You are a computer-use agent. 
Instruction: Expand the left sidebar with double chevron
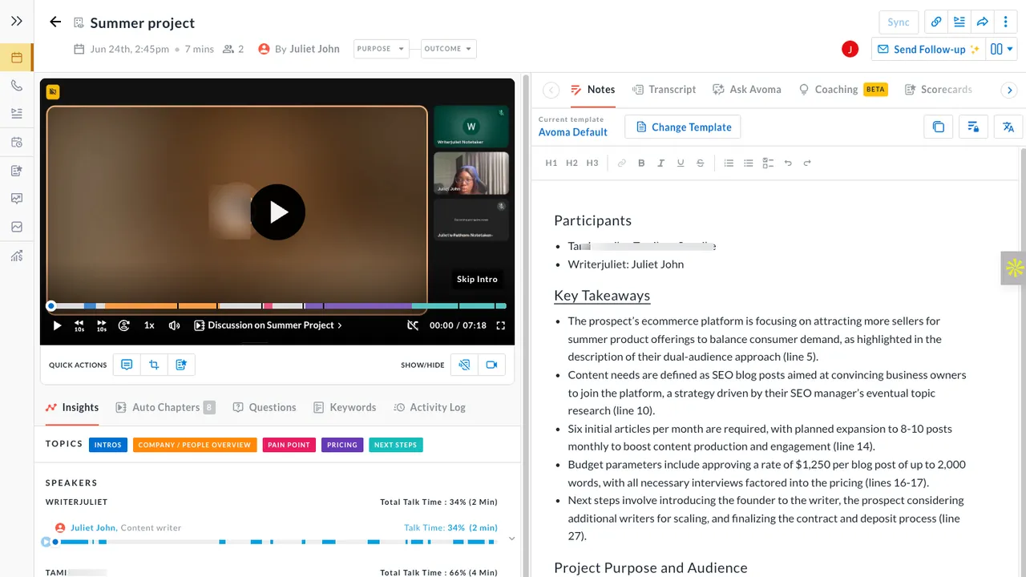(x=17, y=22)
